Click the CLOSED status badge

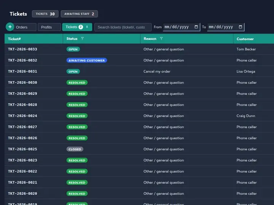pos(75,149)
